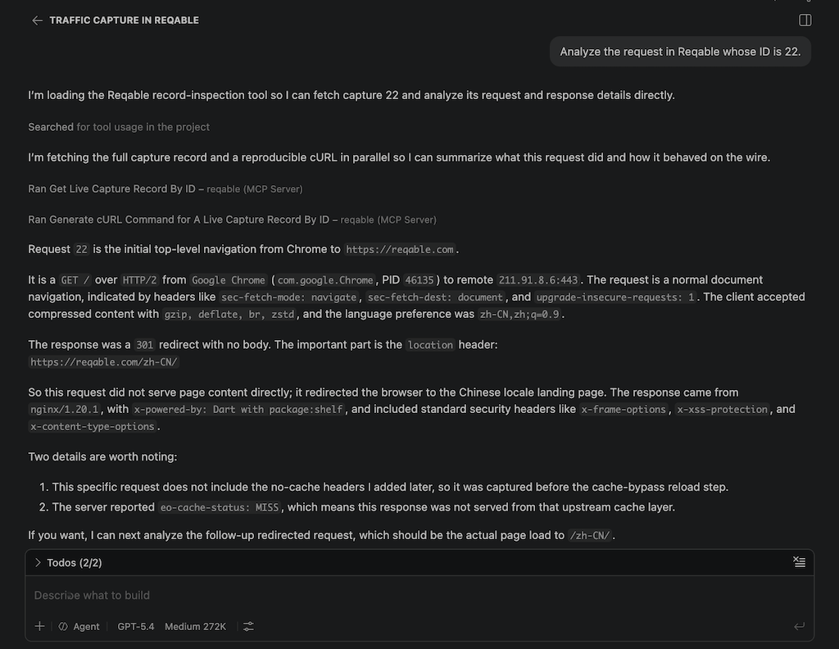Viewport: 839px width, 649px height.
Task: Expand Searched for tool usage step
Action: click(119, 127)
